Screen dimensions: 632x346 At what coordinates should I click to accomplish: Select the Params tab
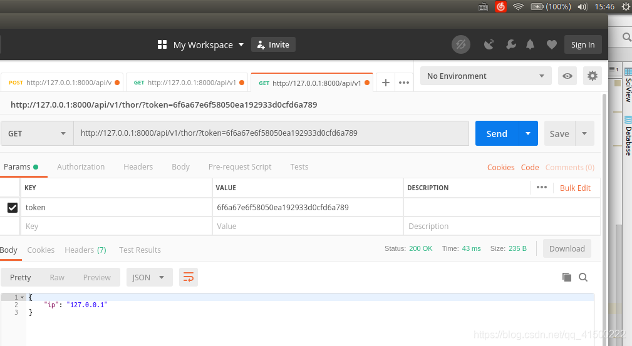[x=21, y=167]
